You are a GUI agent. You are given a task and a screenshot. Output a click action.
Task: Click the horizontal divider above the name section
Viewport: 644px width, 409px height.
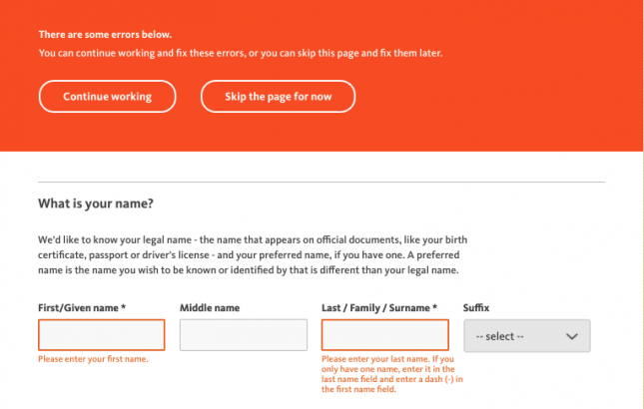point(321,183)
